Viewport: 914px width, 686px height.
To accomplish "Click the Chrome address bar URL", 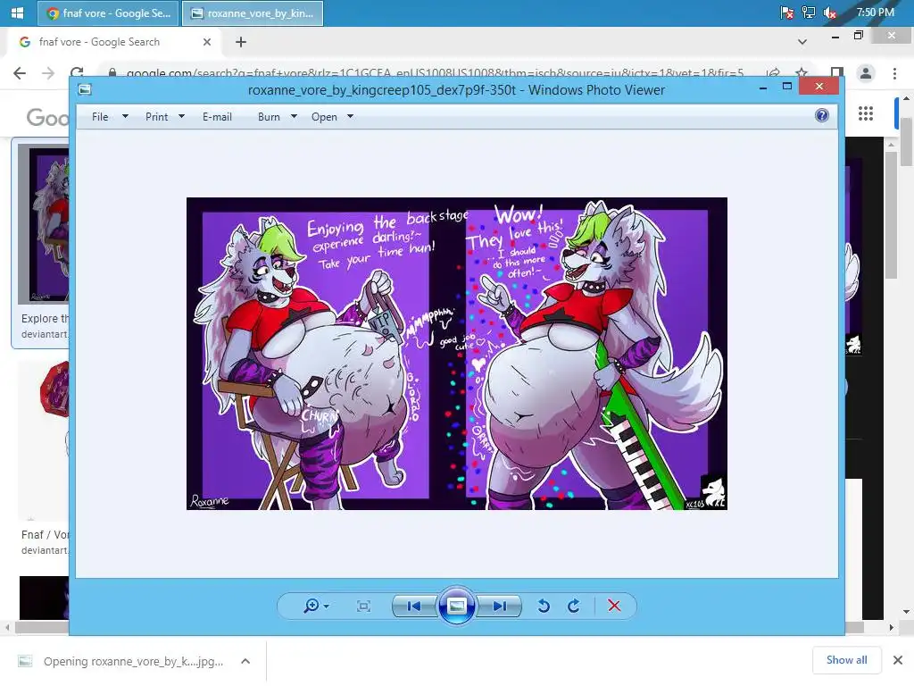I will pos(435,73).
